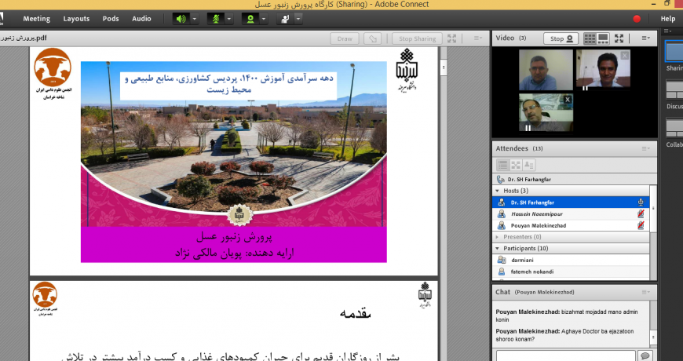Open layout bar options menu
Screen dimensions: 683x361
click(667, 31)
